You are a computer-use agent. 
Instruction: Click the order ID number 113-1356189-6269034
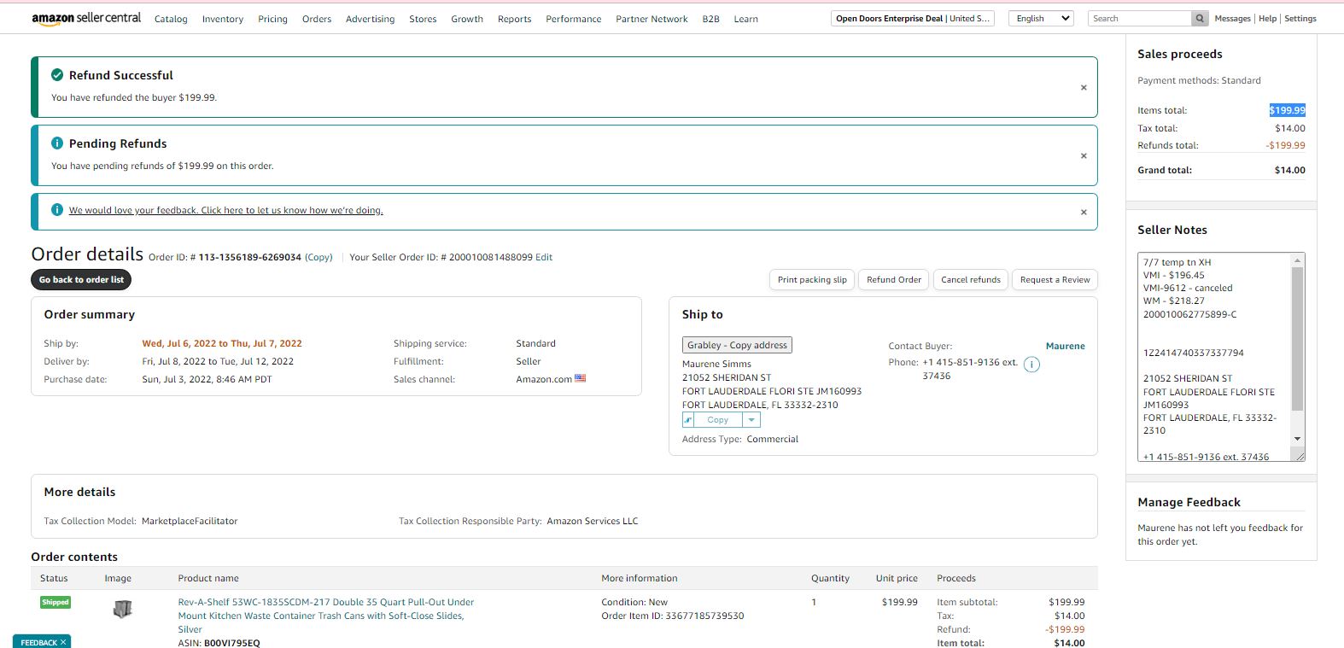click(x=250, y=257)
